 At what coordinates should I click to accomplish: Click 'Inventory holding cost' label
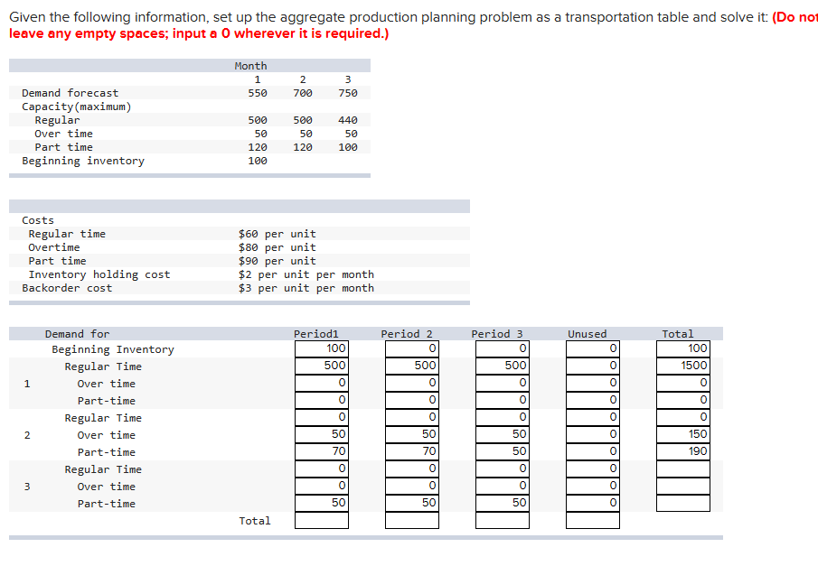[x=99, y=274]
